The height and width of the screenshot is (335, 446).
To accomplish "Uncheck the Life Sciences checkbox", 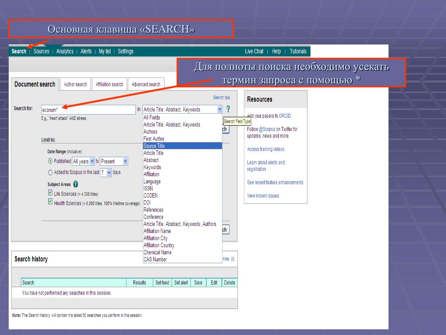I will (51, 193).
